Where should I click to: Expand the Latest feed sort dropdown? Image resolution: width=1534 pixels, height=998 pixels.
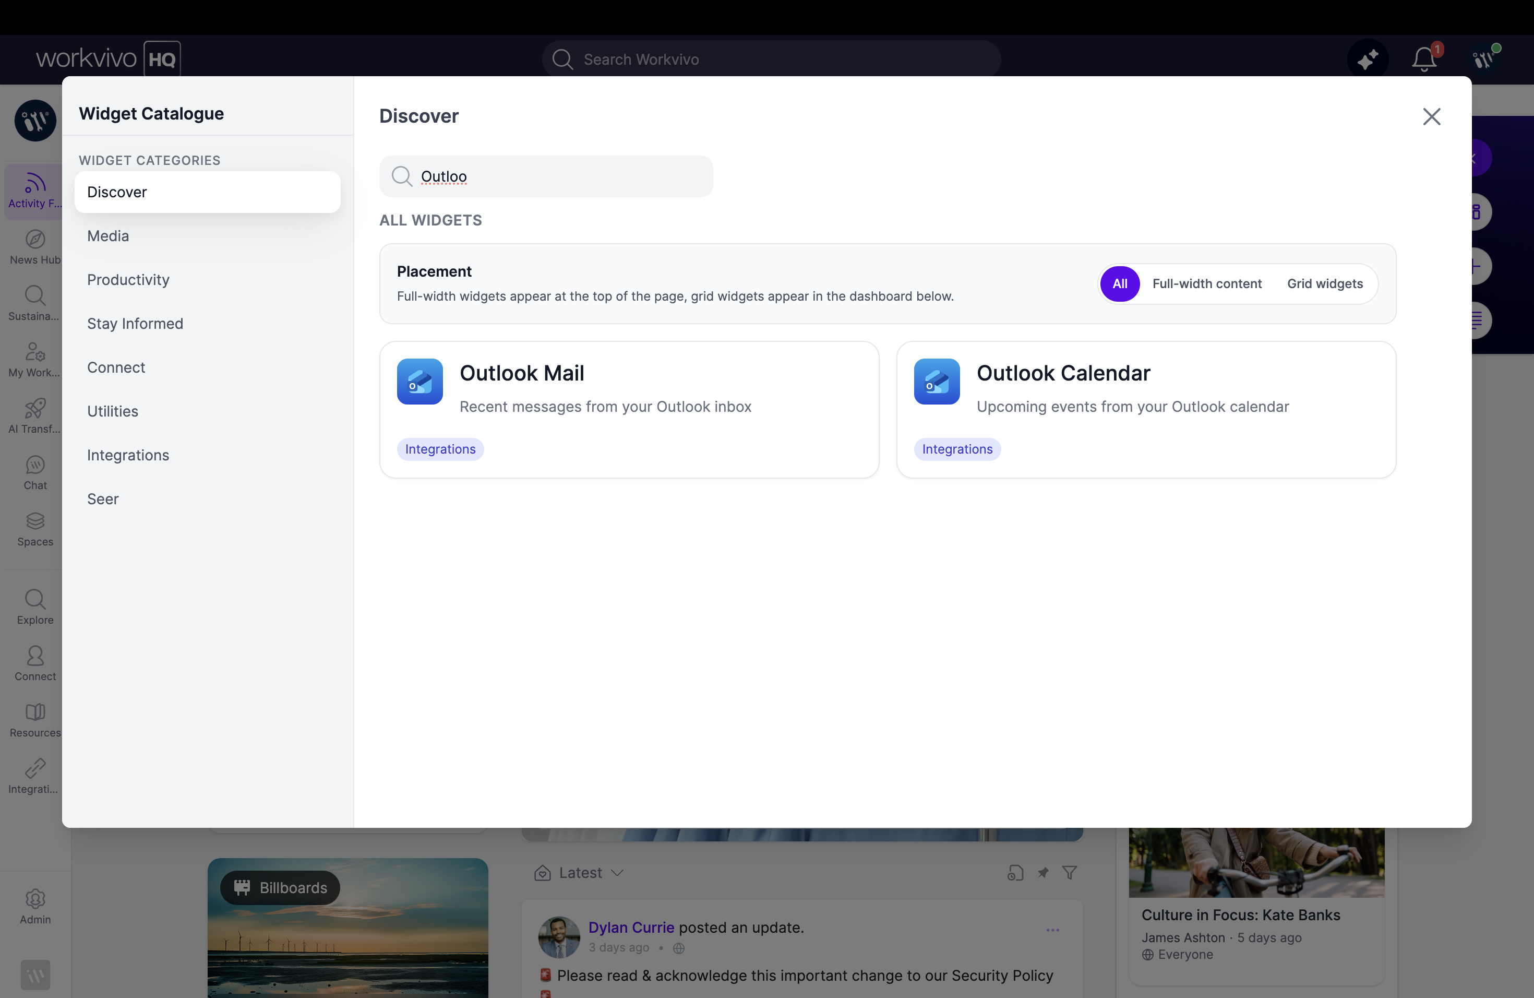(x=579, y=873)
